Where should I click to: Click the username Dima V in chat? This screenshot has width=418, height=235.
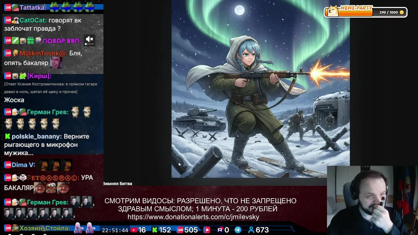[x=23, y=165]
